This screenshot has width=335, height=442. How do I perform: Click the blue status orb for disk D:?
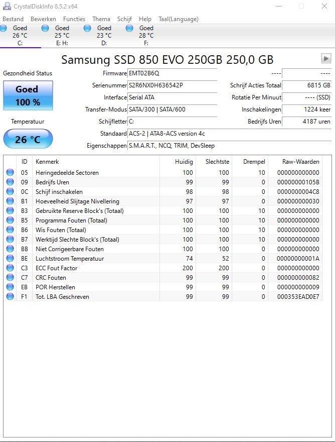[87, 28]
